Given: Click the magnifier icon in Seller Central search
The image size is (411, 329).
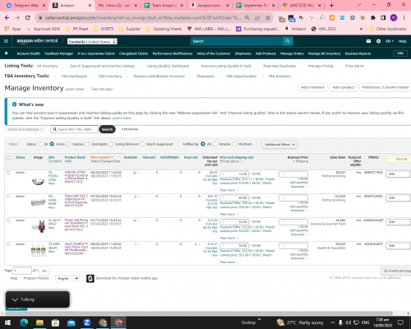Looking at the screenshot, I should 288,41.
